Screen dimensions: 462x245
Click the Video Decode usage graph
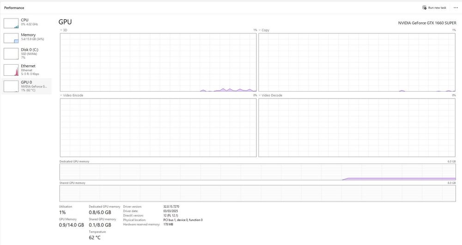tap(357, 128)
